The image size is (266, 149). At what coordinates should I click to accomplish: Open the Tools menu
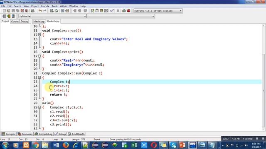(x=54, y=6)
